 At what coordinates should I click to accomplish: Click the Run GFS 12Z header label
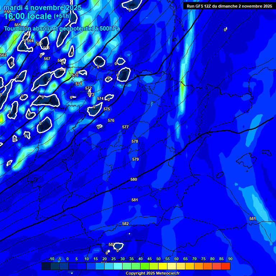[229, 6]
